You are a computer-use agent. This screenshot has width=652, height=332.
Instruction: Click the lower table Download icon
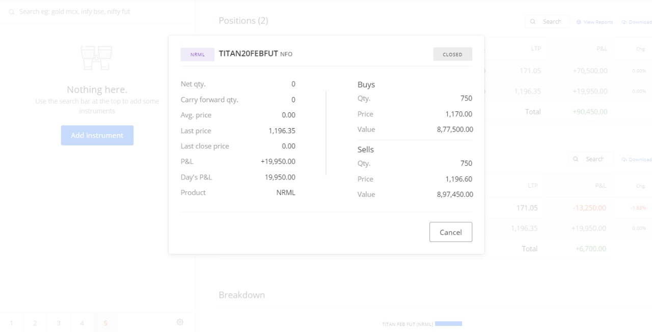(624, 160)
